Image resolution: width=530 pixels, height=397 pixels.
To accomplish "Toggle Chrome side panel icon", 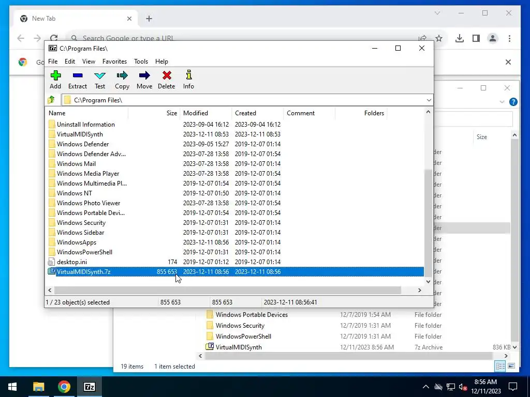I will pyautogui.click(x=476, y=38).
